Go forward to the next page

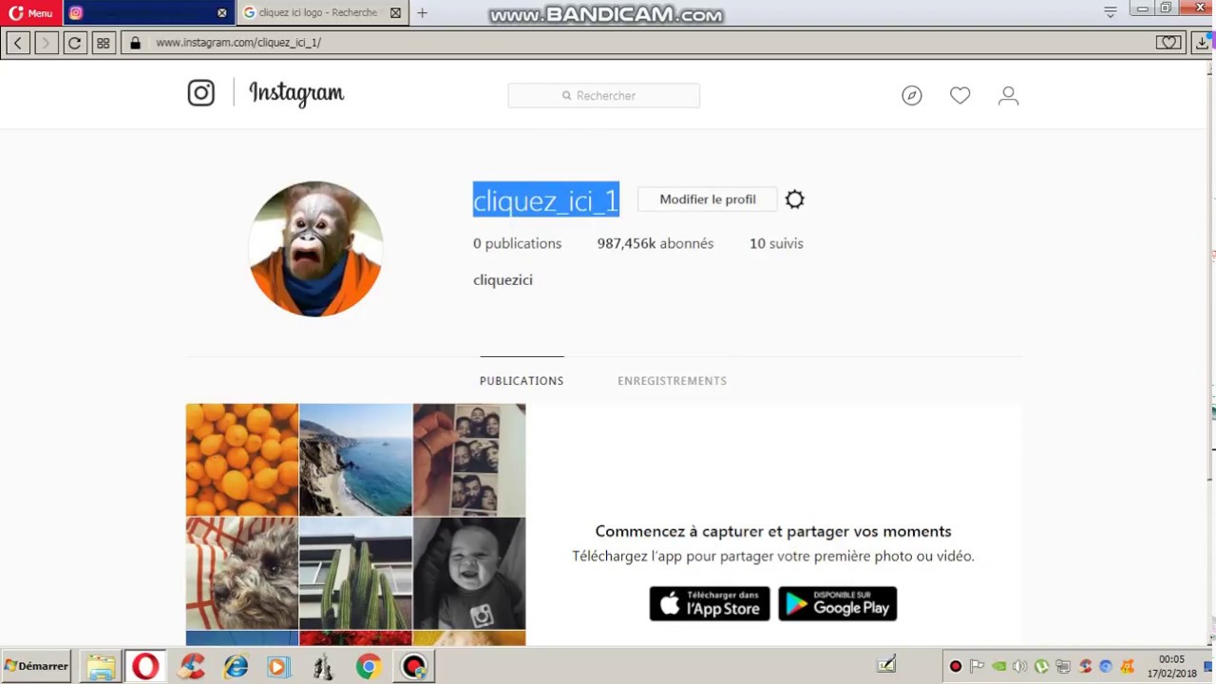[x=46, y=43]
